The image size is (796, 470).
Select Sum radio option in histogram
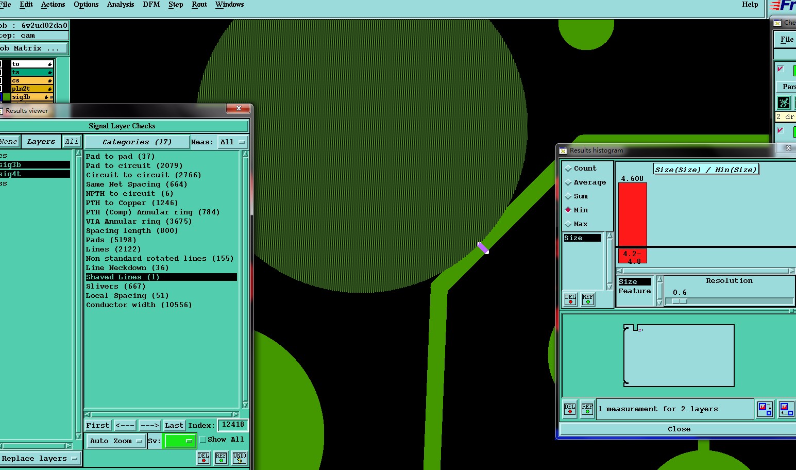pyautogui.click(x=568, y=196)
